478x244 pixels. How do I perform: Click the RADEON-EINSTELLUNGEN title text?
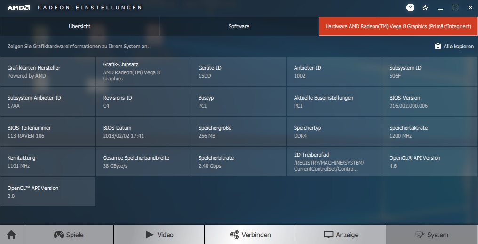click(89, 8)
